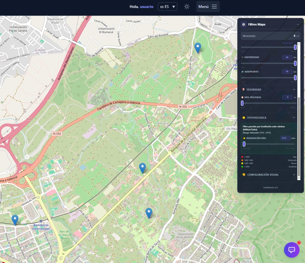Open the Menú hamburger menu

click(208, 7)
